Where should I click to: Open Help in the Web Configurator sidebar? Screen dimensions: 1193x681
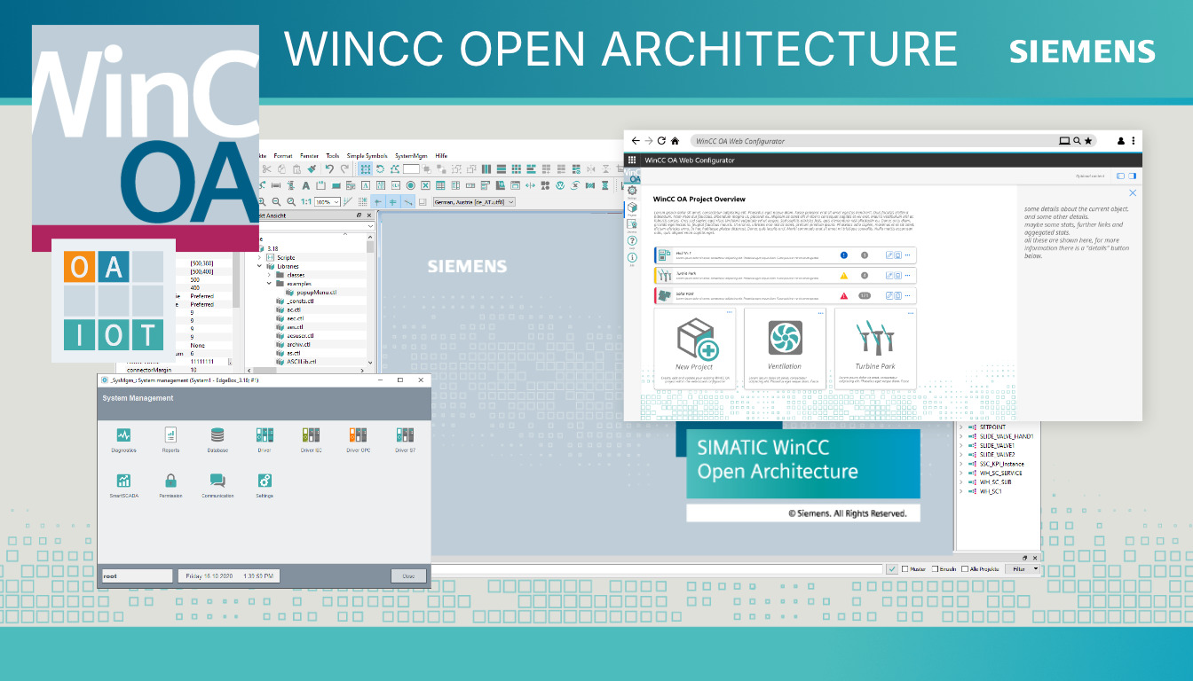pyautogui.click(x=632, y=240)
